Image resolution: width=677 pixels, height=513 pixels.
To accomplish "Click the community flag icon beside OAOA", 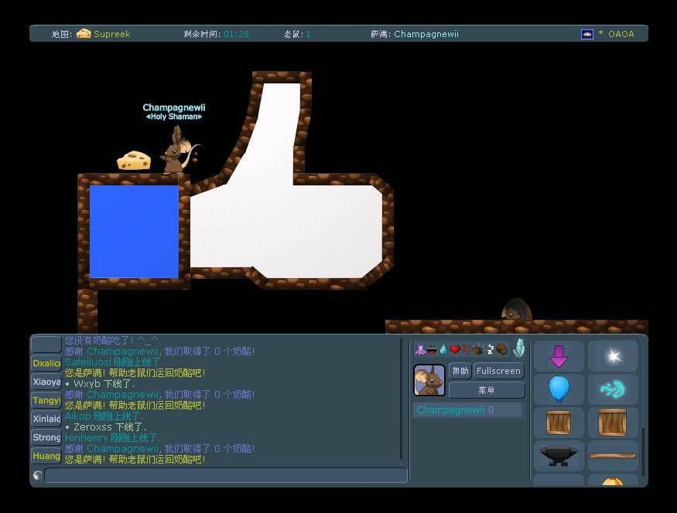I will [x=587, y=34].
